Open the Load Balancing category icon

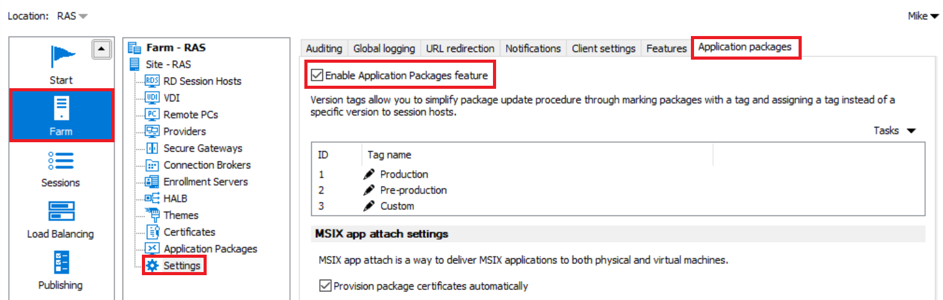61,212
